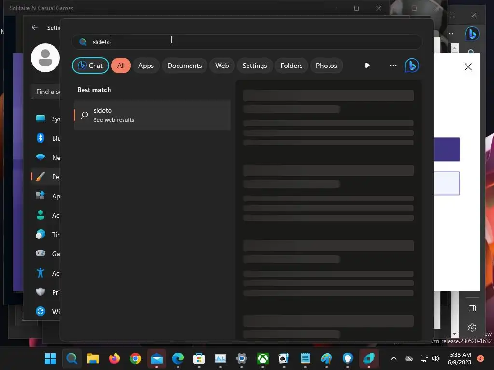Viewport: 494px width, 370px height.
Task: Open search options three-dot menu
Action: [393, 66]
